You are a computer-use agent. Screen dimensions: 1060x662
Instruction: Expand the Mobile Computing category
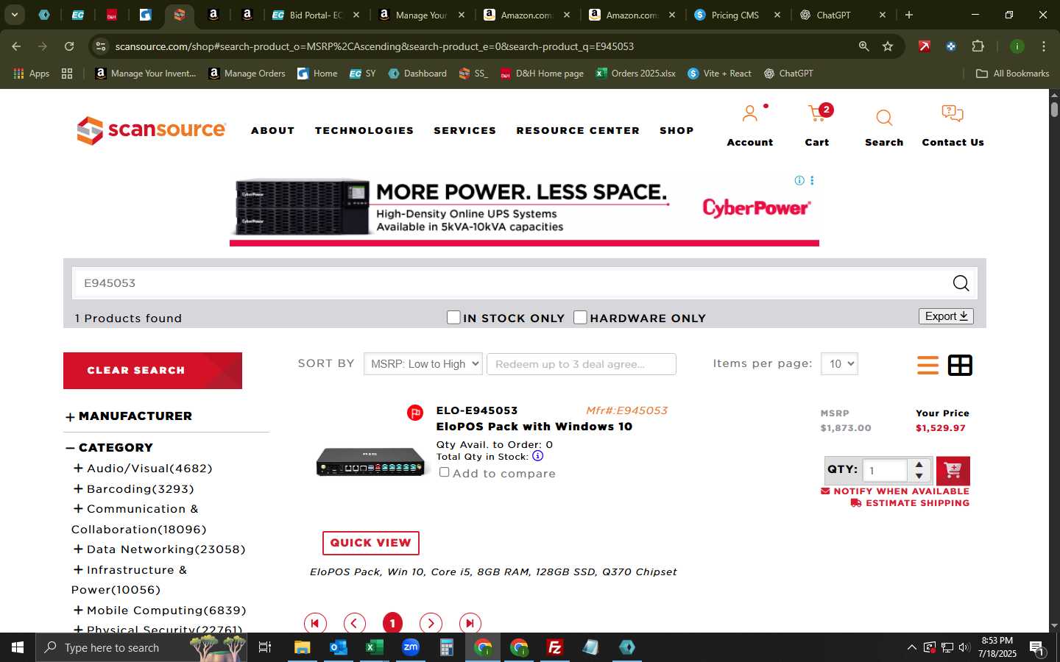[x=77, y=610]
